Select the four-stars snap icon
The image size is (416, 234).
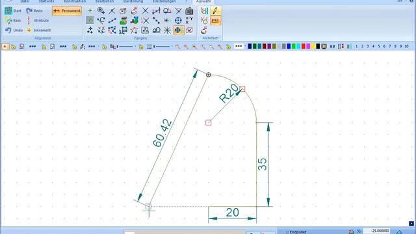pos(90,31)
